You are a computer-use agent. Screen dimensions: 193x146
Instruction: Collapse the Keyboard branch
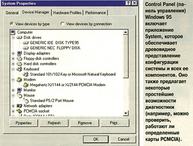(13, 69)
